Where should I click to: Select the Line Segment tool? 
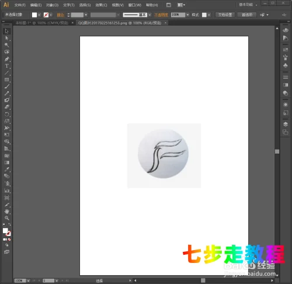tap(6, 73)
